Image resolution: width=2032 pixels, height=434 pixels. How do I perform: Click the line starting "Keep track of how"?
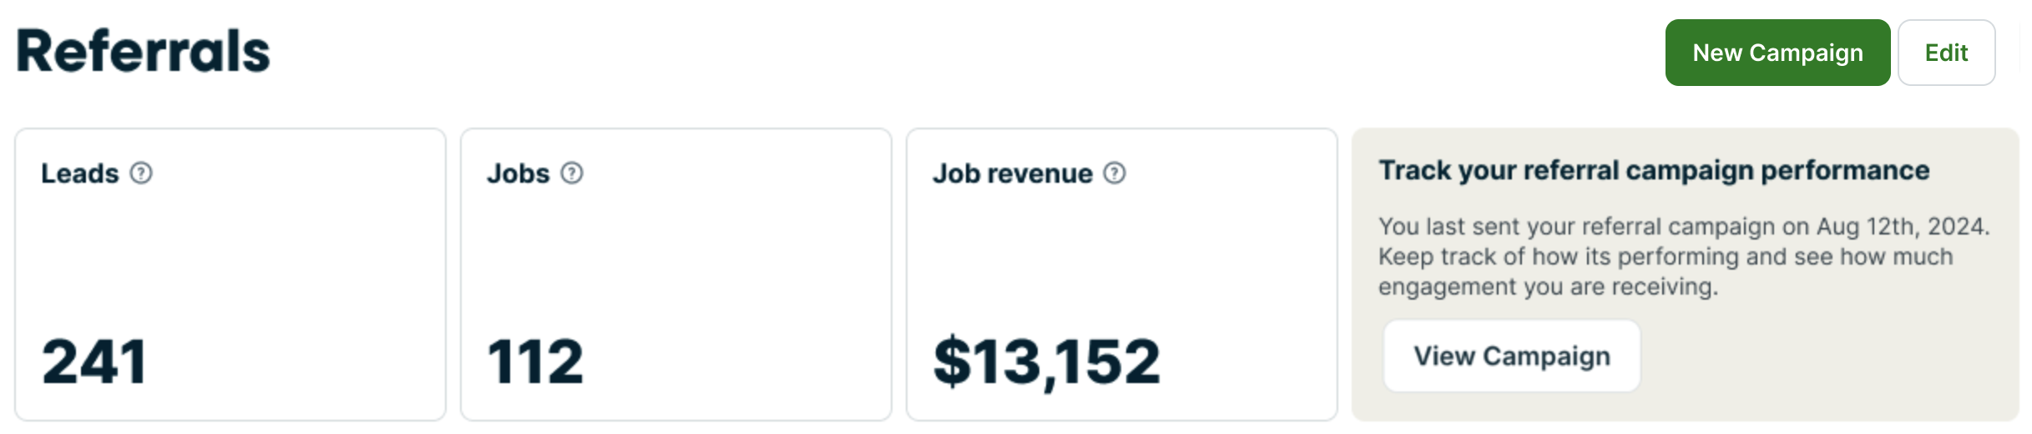(1665, 256)
